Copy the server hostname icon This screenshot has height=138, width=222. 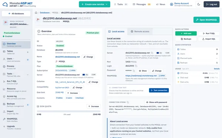(x=152, y=53)
